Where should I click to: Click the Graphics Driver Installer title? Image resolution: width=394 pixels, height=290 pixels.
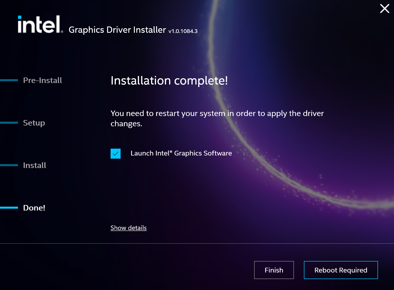coord(117,30)
